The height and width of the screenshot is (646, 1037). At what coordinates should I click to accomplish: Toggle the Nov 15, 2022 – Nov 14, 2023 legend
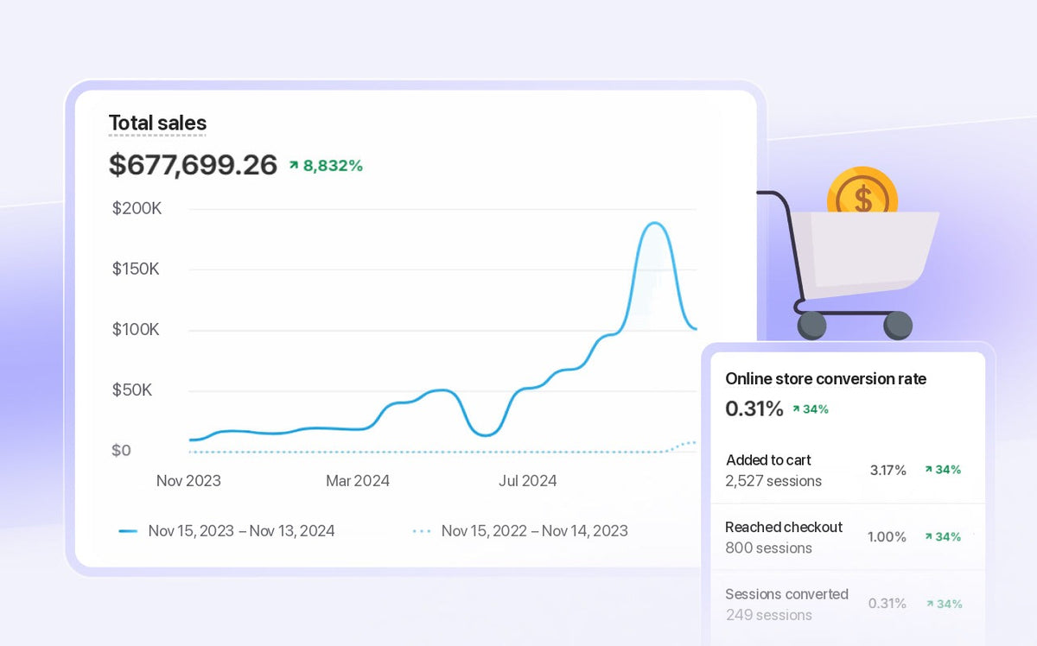click(x=520, y=531)
